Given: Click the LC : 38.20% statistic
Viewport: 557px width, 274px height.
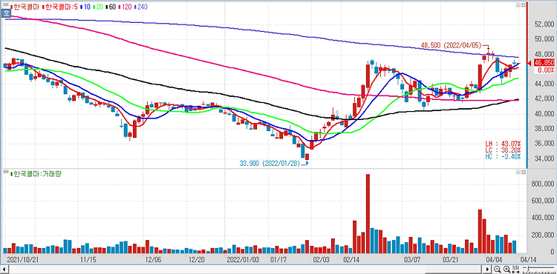Looking at the screenshot, I should coord(503,150).
